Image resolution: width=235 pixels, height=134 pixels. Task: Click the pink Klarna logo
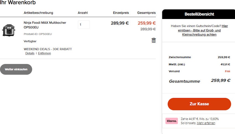(x=172, y=121)
